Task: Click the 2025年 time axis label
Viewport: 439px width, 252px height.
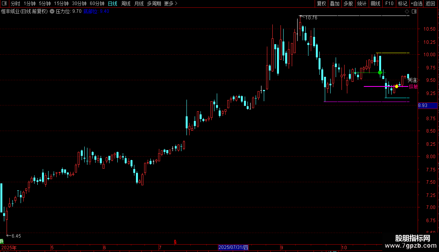Action: click(9, 247)
